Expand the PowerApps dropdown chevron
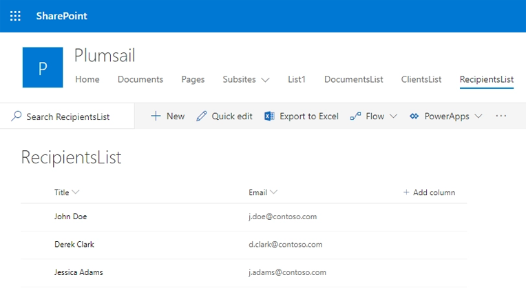The height and width of the screenshot is (295, 526). point(478,116)
